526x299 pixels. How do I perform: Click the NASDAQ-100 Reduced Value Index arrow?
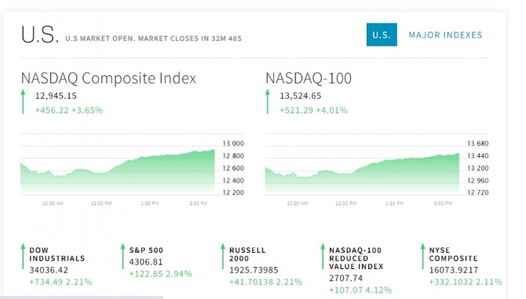pyautogui.click(x=323, y=256)
